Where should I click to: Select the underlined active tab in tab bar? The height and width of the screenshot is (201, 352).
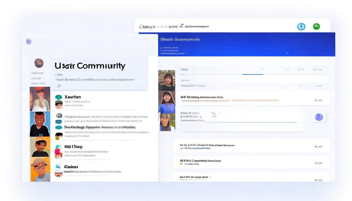252,70
